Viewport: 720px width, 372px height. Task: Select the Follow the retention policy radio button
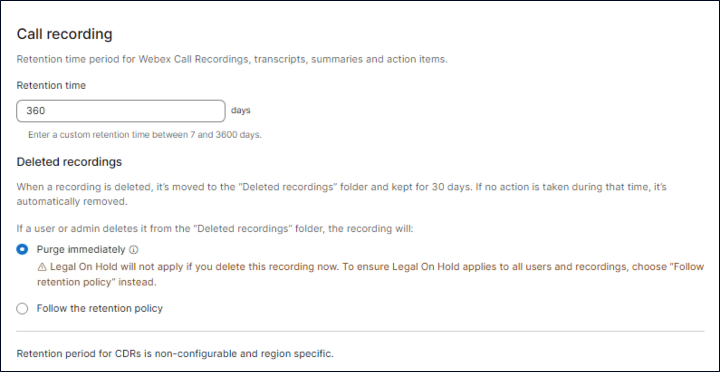tap(22, 309)
